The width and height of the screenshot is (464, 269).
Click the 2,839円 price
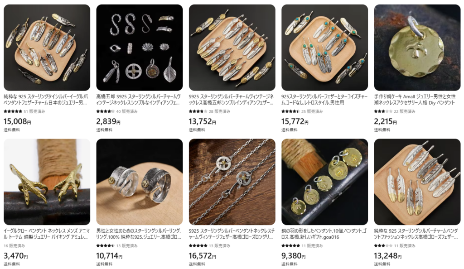[x=108, y=121]
